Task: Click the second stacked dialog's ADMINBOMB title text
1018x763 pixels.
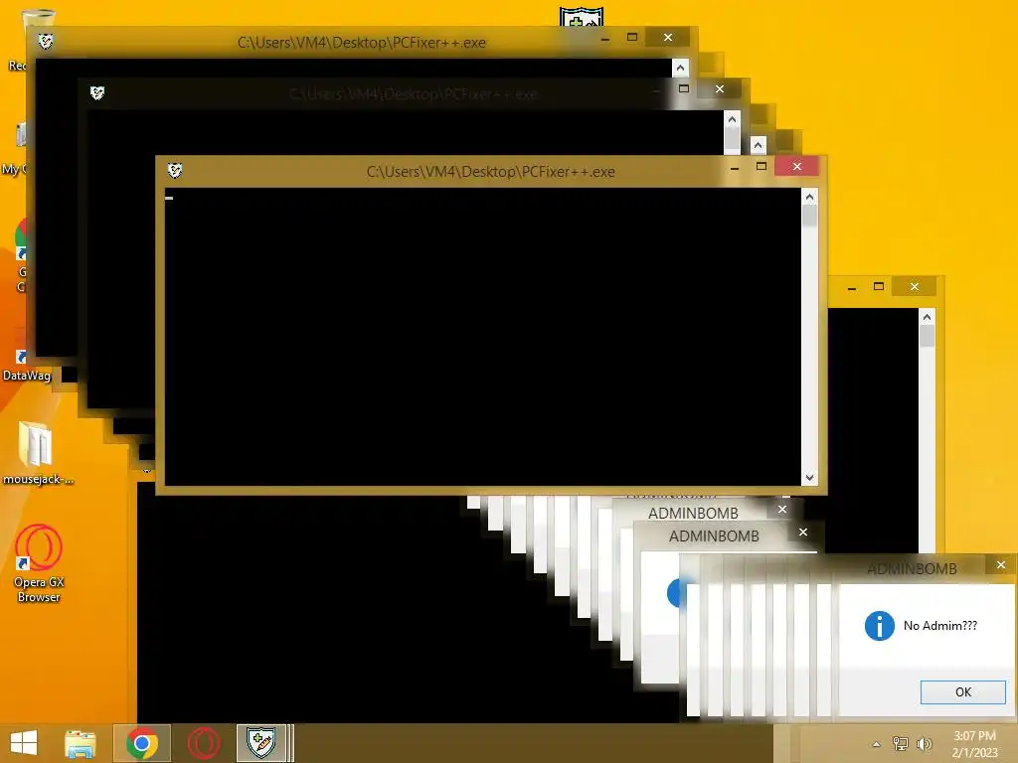Action: point(714,536)
